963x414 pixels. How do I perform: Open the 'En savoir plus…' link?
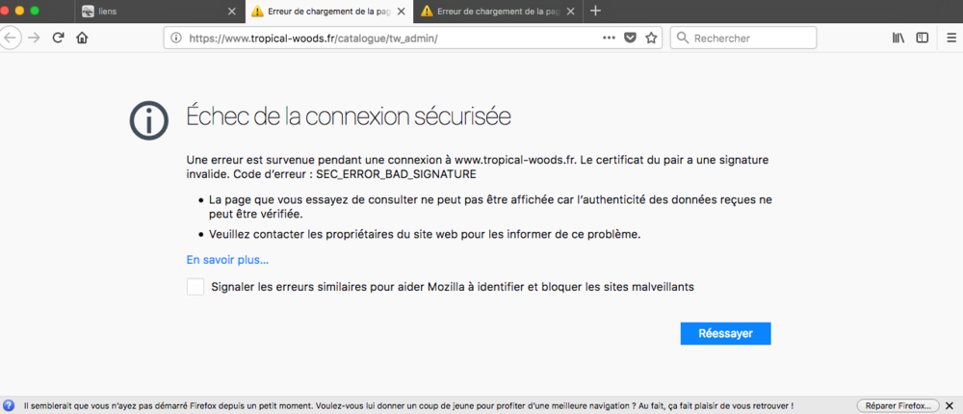(227, 260)
